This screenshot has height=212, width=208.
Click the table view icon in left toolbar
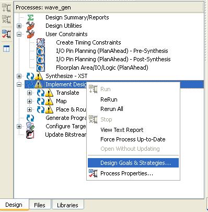click(6, 49)
